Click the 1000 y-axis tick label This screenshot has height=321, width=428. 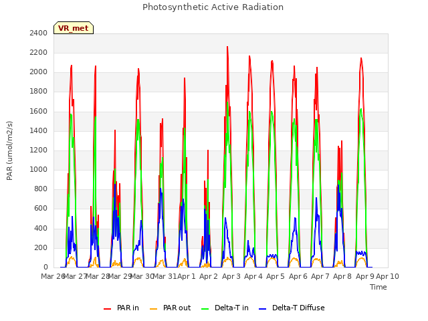[x=39, y=169]
